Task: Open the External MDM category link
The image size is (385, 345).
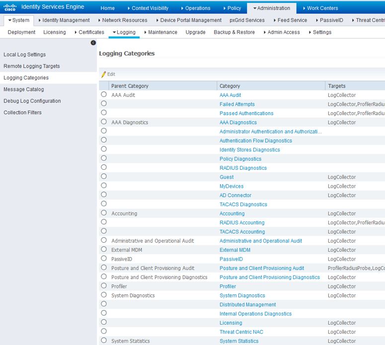Action: (x=235, y=250)
